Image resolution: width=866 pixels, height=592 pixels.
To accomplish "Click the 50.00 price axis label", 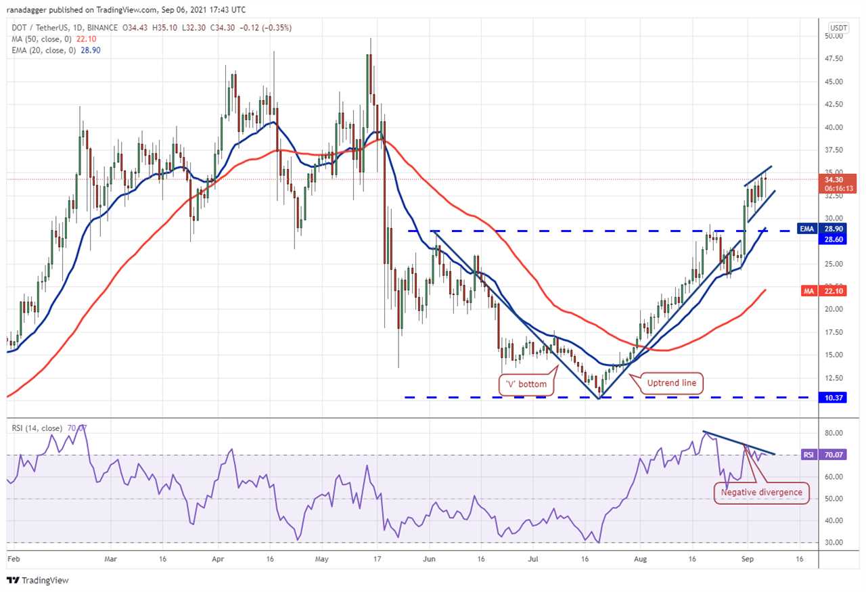I will tap(834, 36).
